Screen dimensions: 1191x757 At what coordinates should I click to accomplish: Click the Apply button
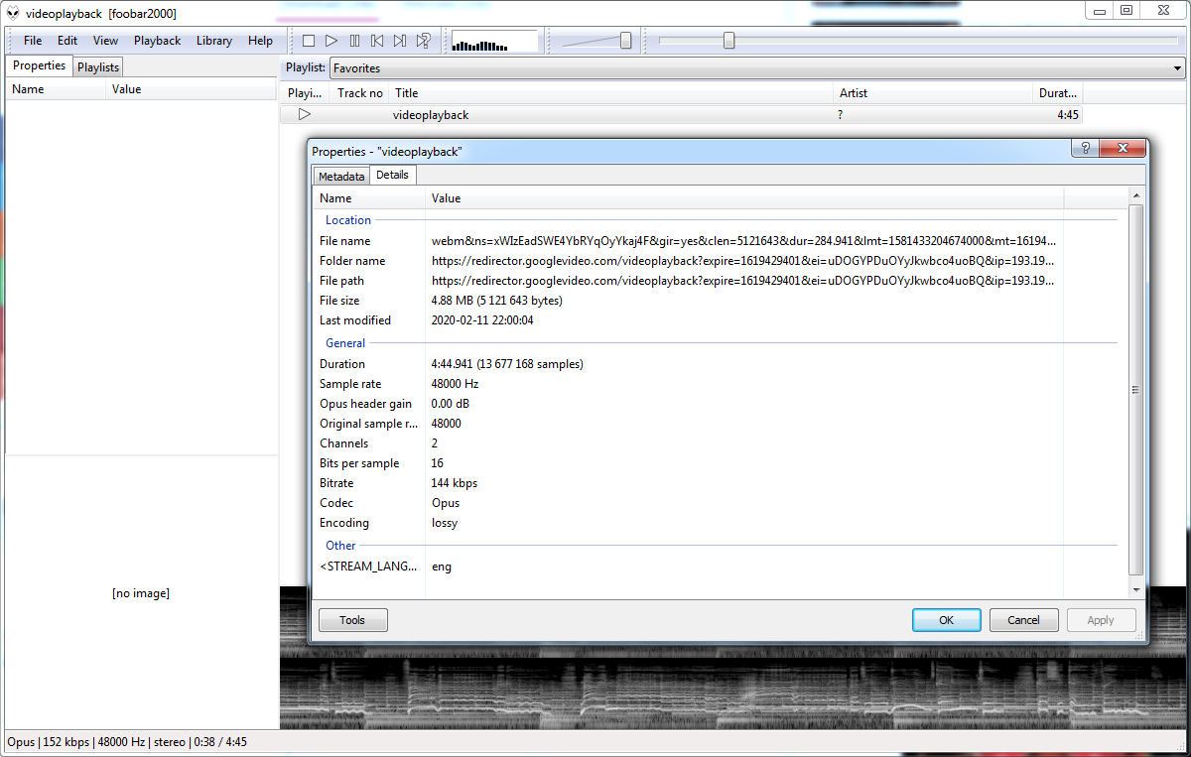tap(1102, 620)
